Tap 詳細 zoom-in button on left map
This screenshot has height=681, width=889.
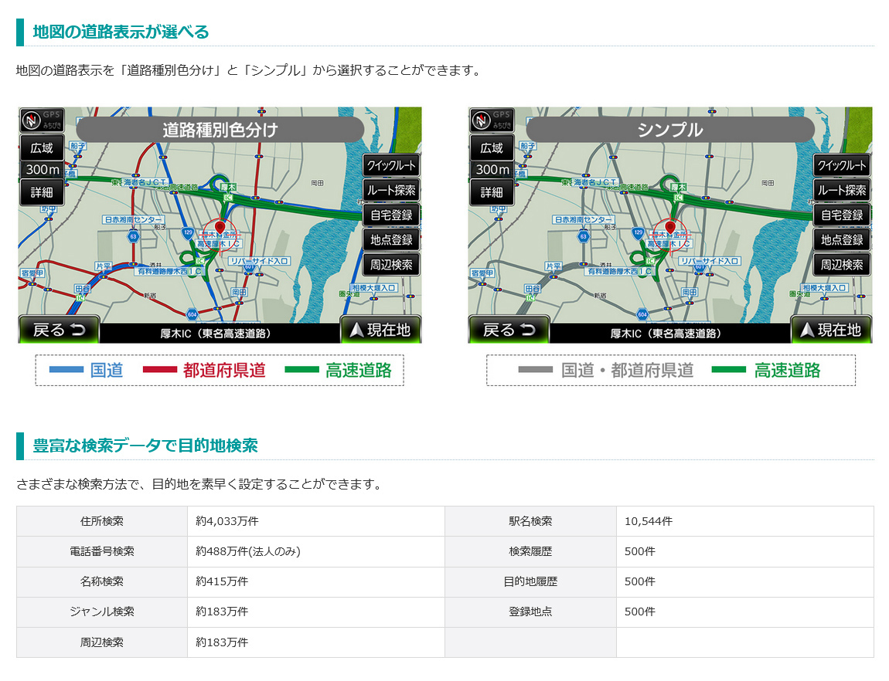tap(42, 192)
